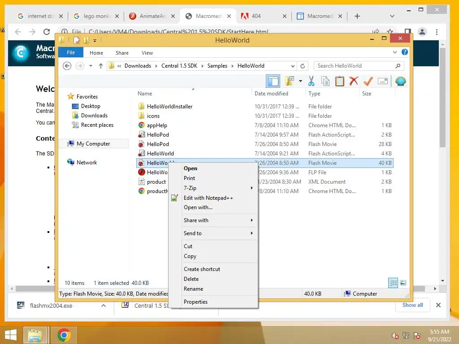Viewport: 459px width, 344px height.
Task: Open a new Chrome tab
Action: click(357, 16)
